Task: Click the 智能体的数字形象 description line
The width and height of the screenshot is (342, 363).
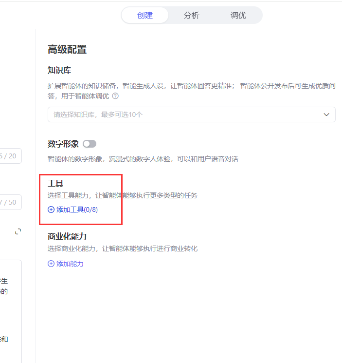Action: click(143, 159)
